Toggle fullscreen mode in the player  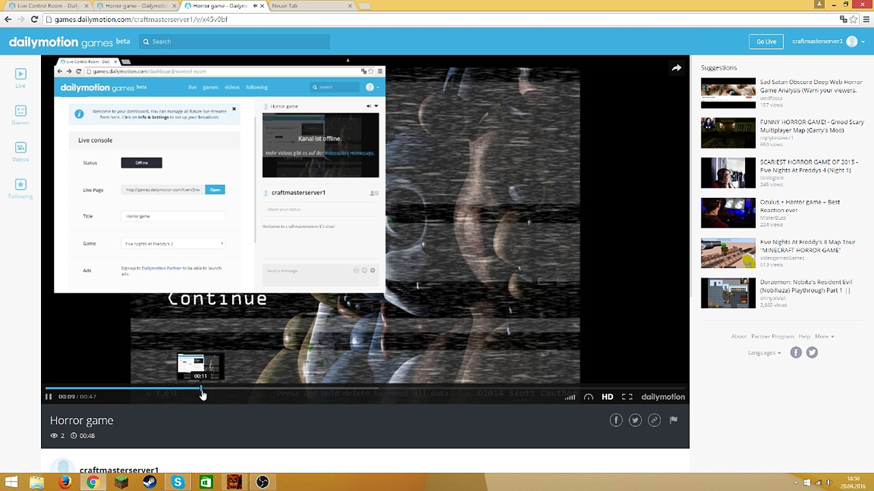[x=627, y=397]
